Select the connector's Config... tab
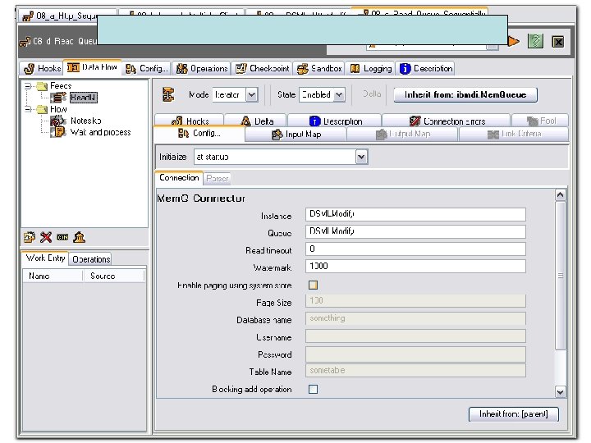 coord(199,134)
